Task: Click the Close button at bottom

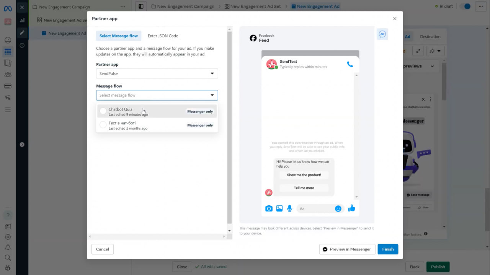Action: [182, 267]
